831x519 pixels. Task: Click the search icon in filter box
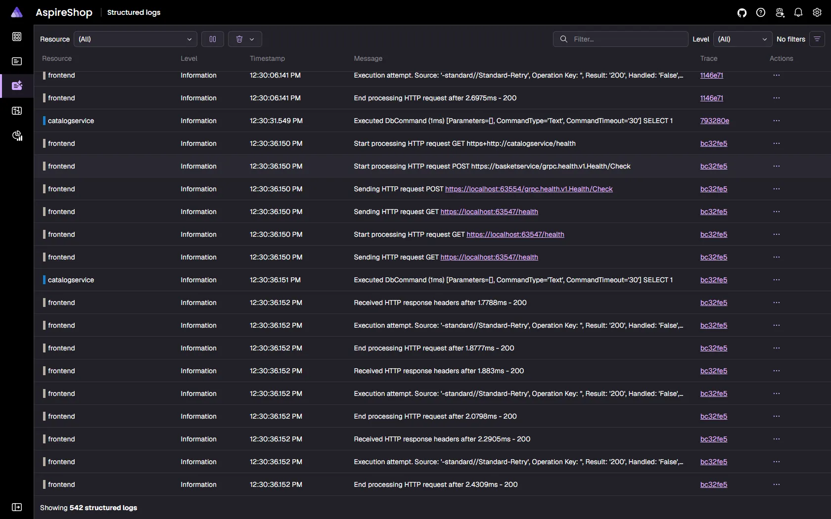click(563, 39)
